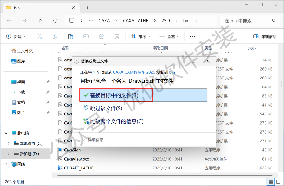Click the CAXA CAM数控车 2025 source link
This screenshot has height=186, width=284.
tap(134, 72)
